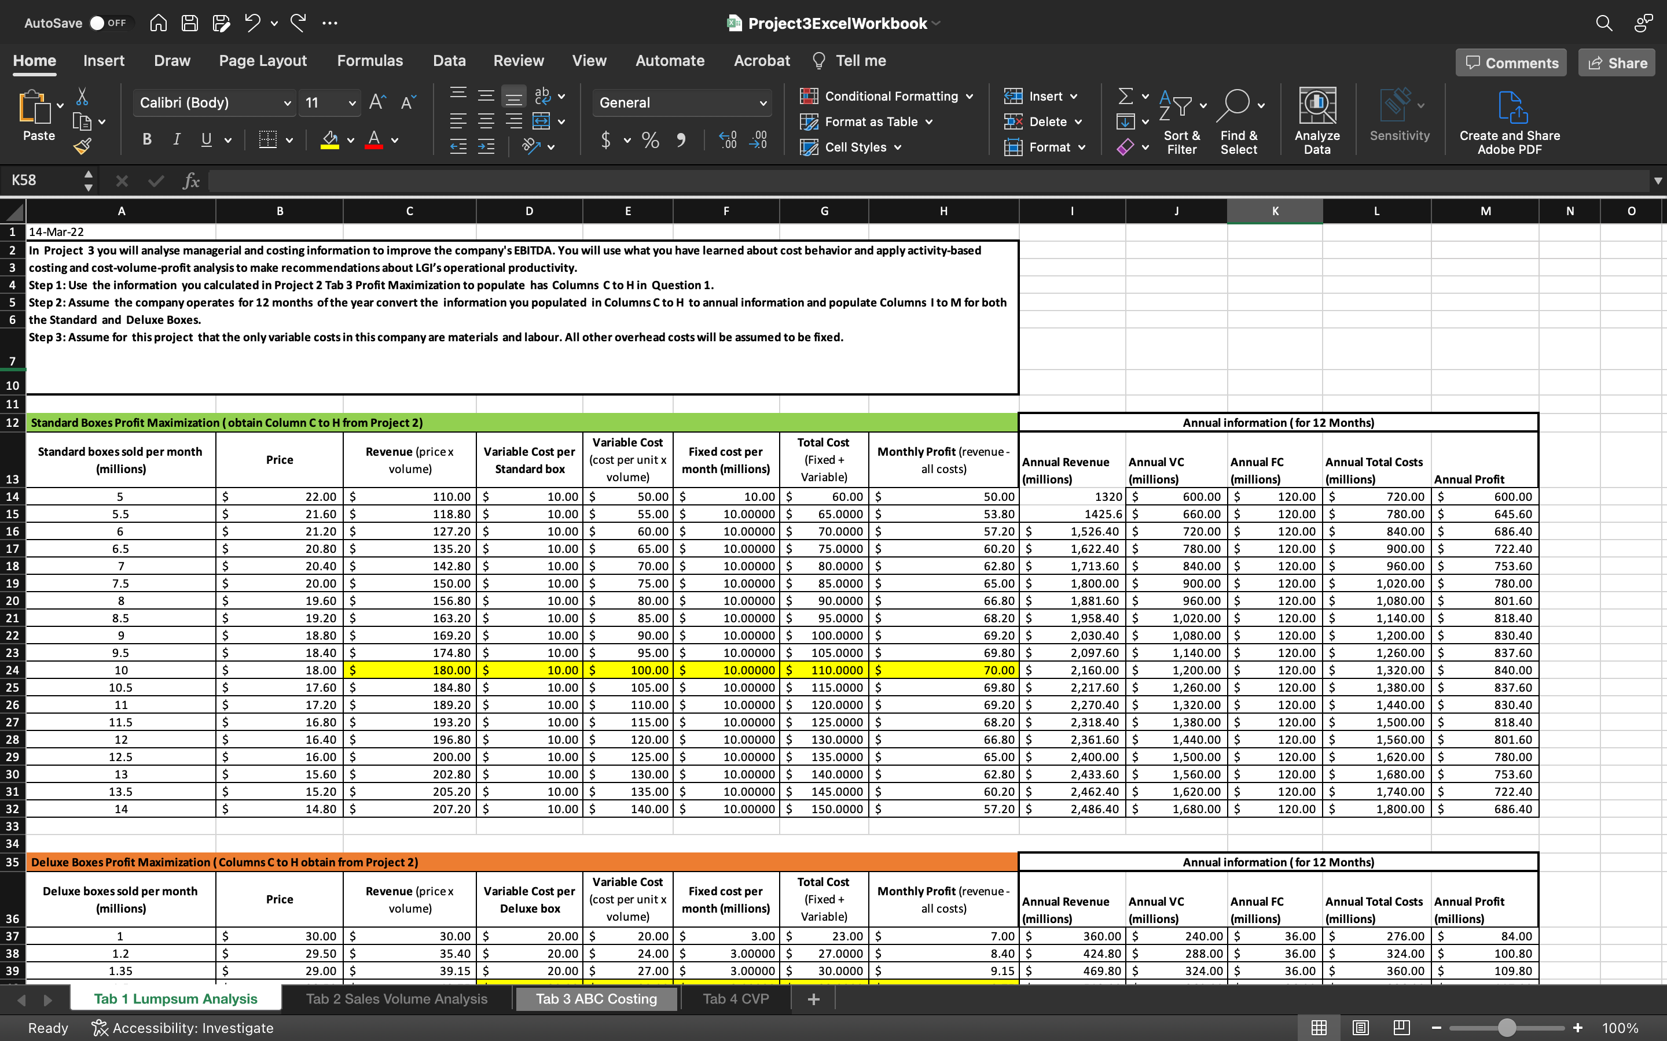
Task: Toggle italic formatting
Action: coord(177,139)
